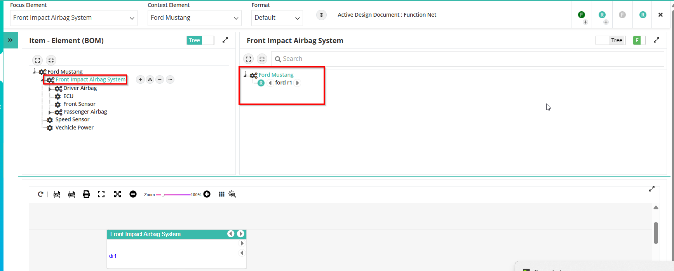Click the dark green F icon in header

click(x=582, y=15)
